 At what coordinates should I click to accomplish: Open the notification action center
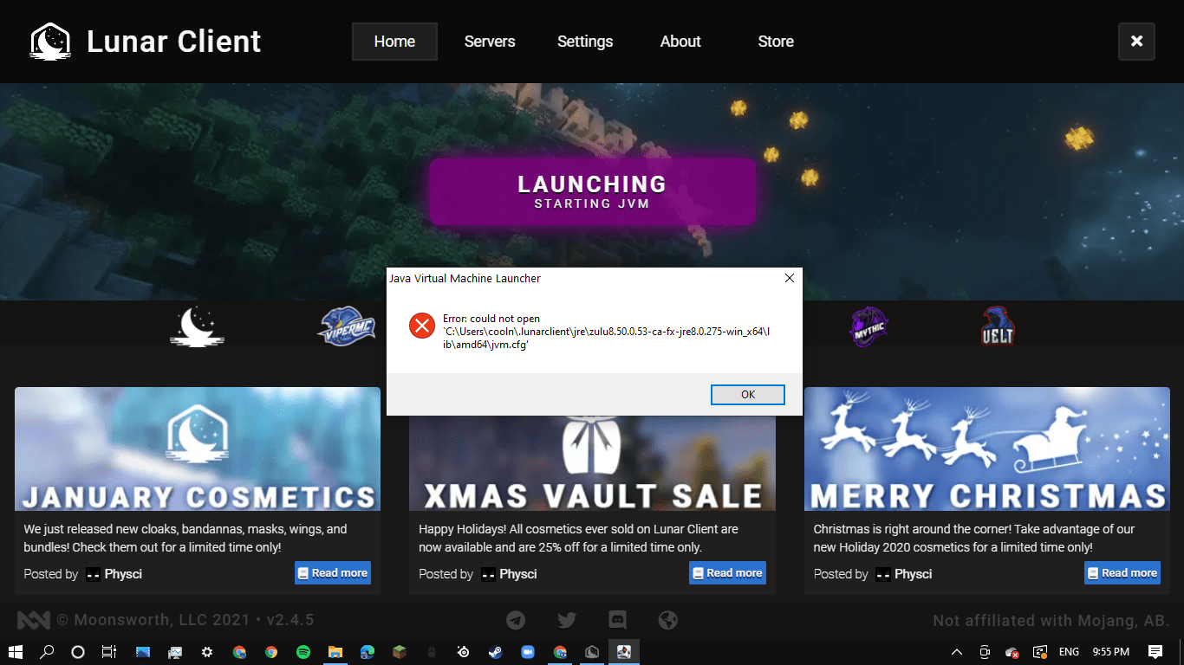[x=1155, y=652]
